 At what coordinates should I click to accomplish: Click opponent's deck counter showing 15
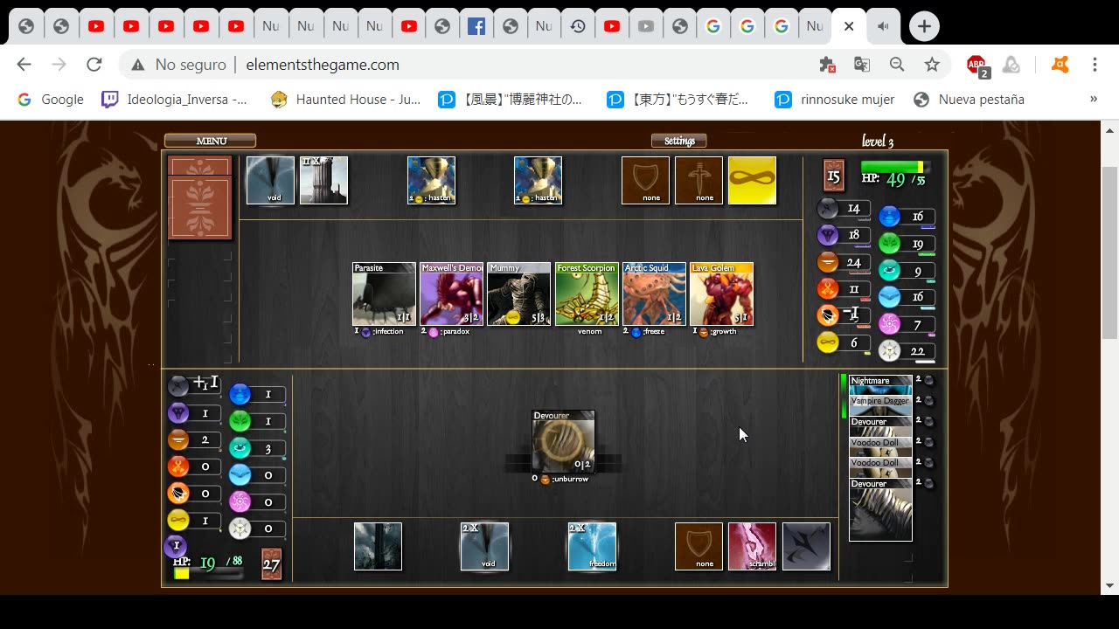pyautogui.click(x=833, y=176)
